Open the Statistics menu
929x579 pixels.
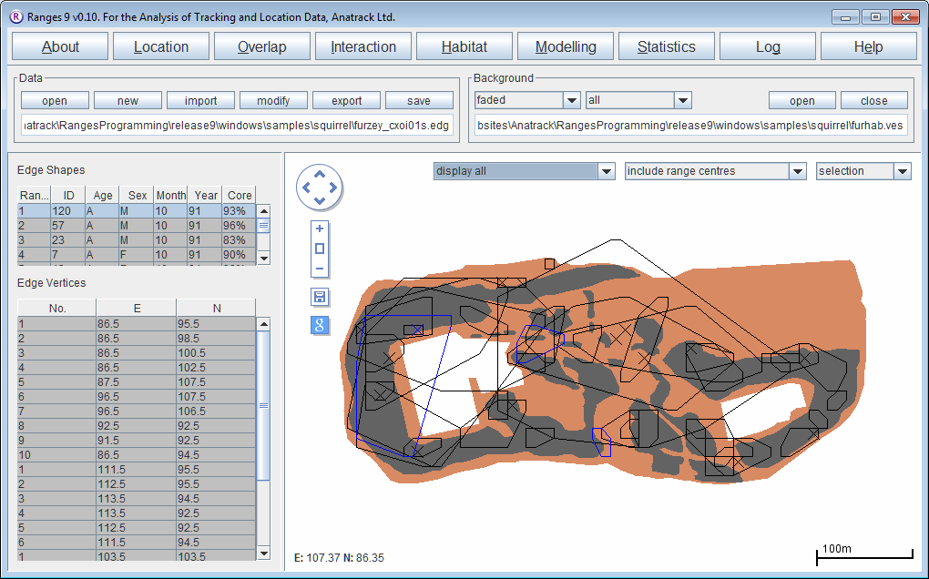coord(666,47)
